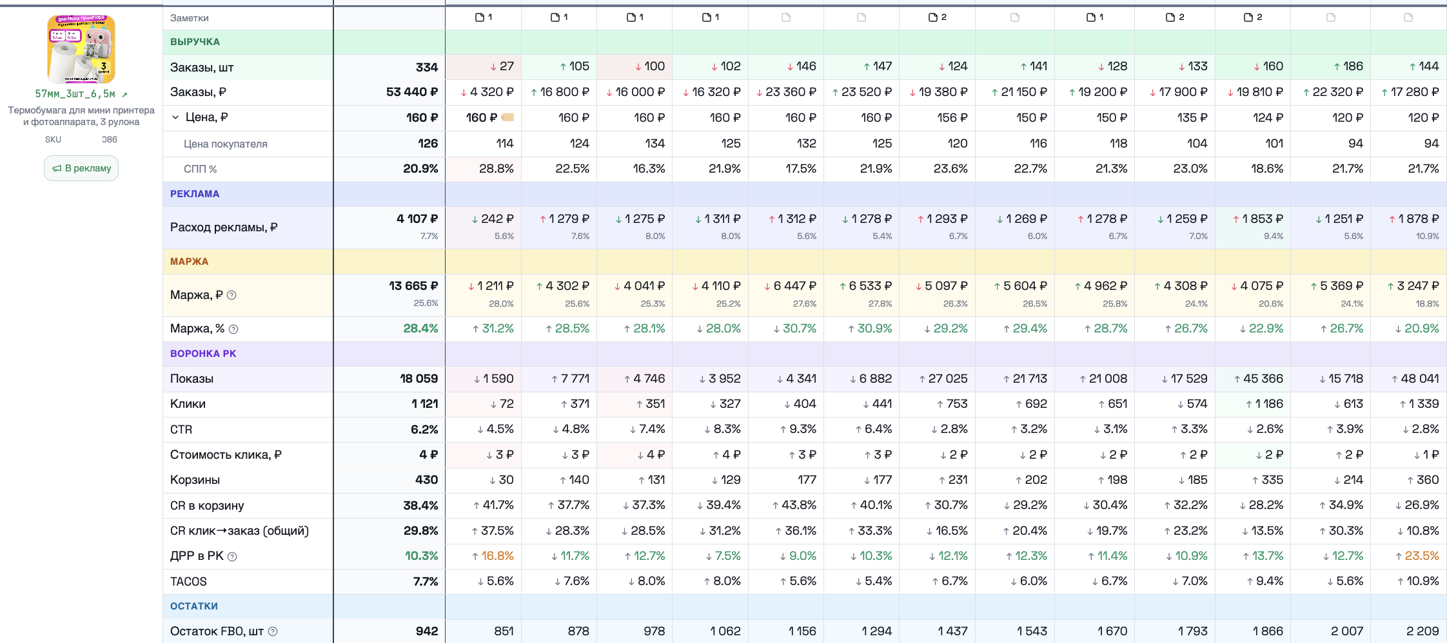This screenshot has width=1447, height=643.
Task: Select the ВОРОНКА РК section header
Action: (203, 354)
